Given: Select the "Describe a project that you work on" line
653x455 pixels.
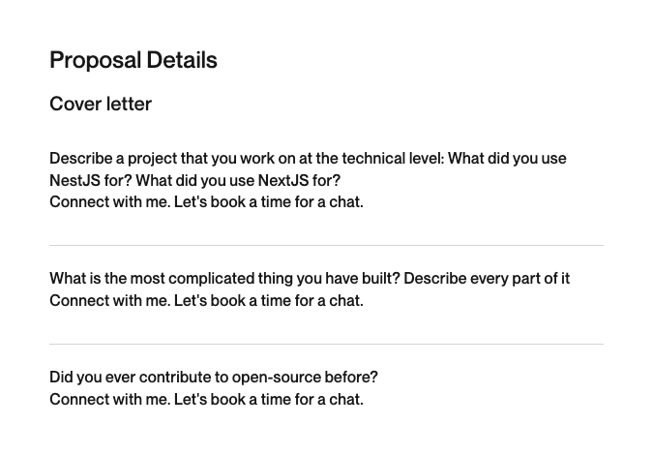Looking at the screenshot, I should (x=308, y=159).
